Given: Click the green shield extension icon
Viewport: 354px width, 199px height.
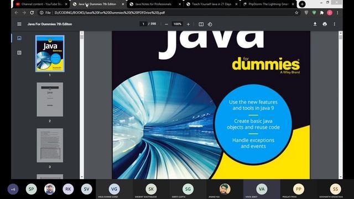Looking at the screenshot, I should click(x=314, y=13).
